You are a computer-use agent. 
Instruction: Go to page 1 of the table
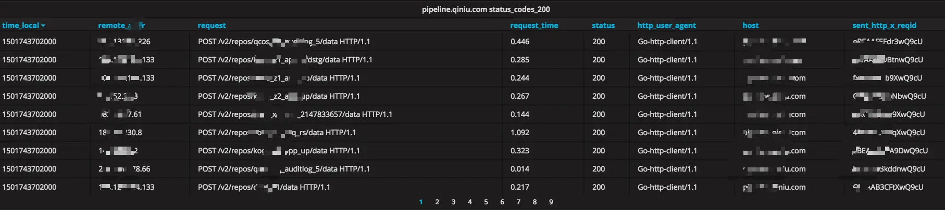(x=421, y=202)
